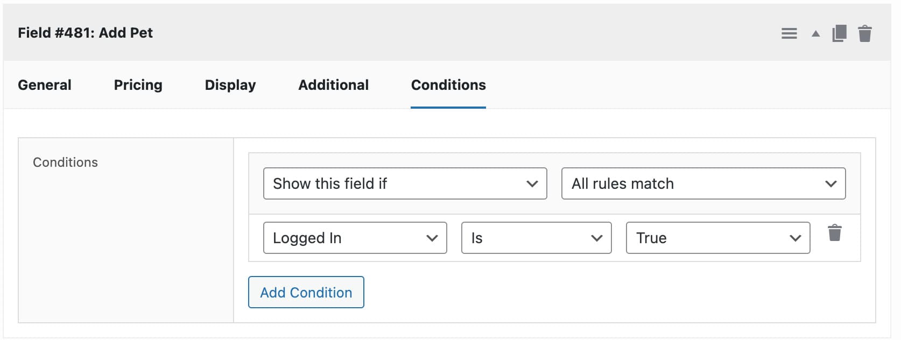Screen dimensions: 901x340
Task: Open the Display tab
Action: pos(230,84)
